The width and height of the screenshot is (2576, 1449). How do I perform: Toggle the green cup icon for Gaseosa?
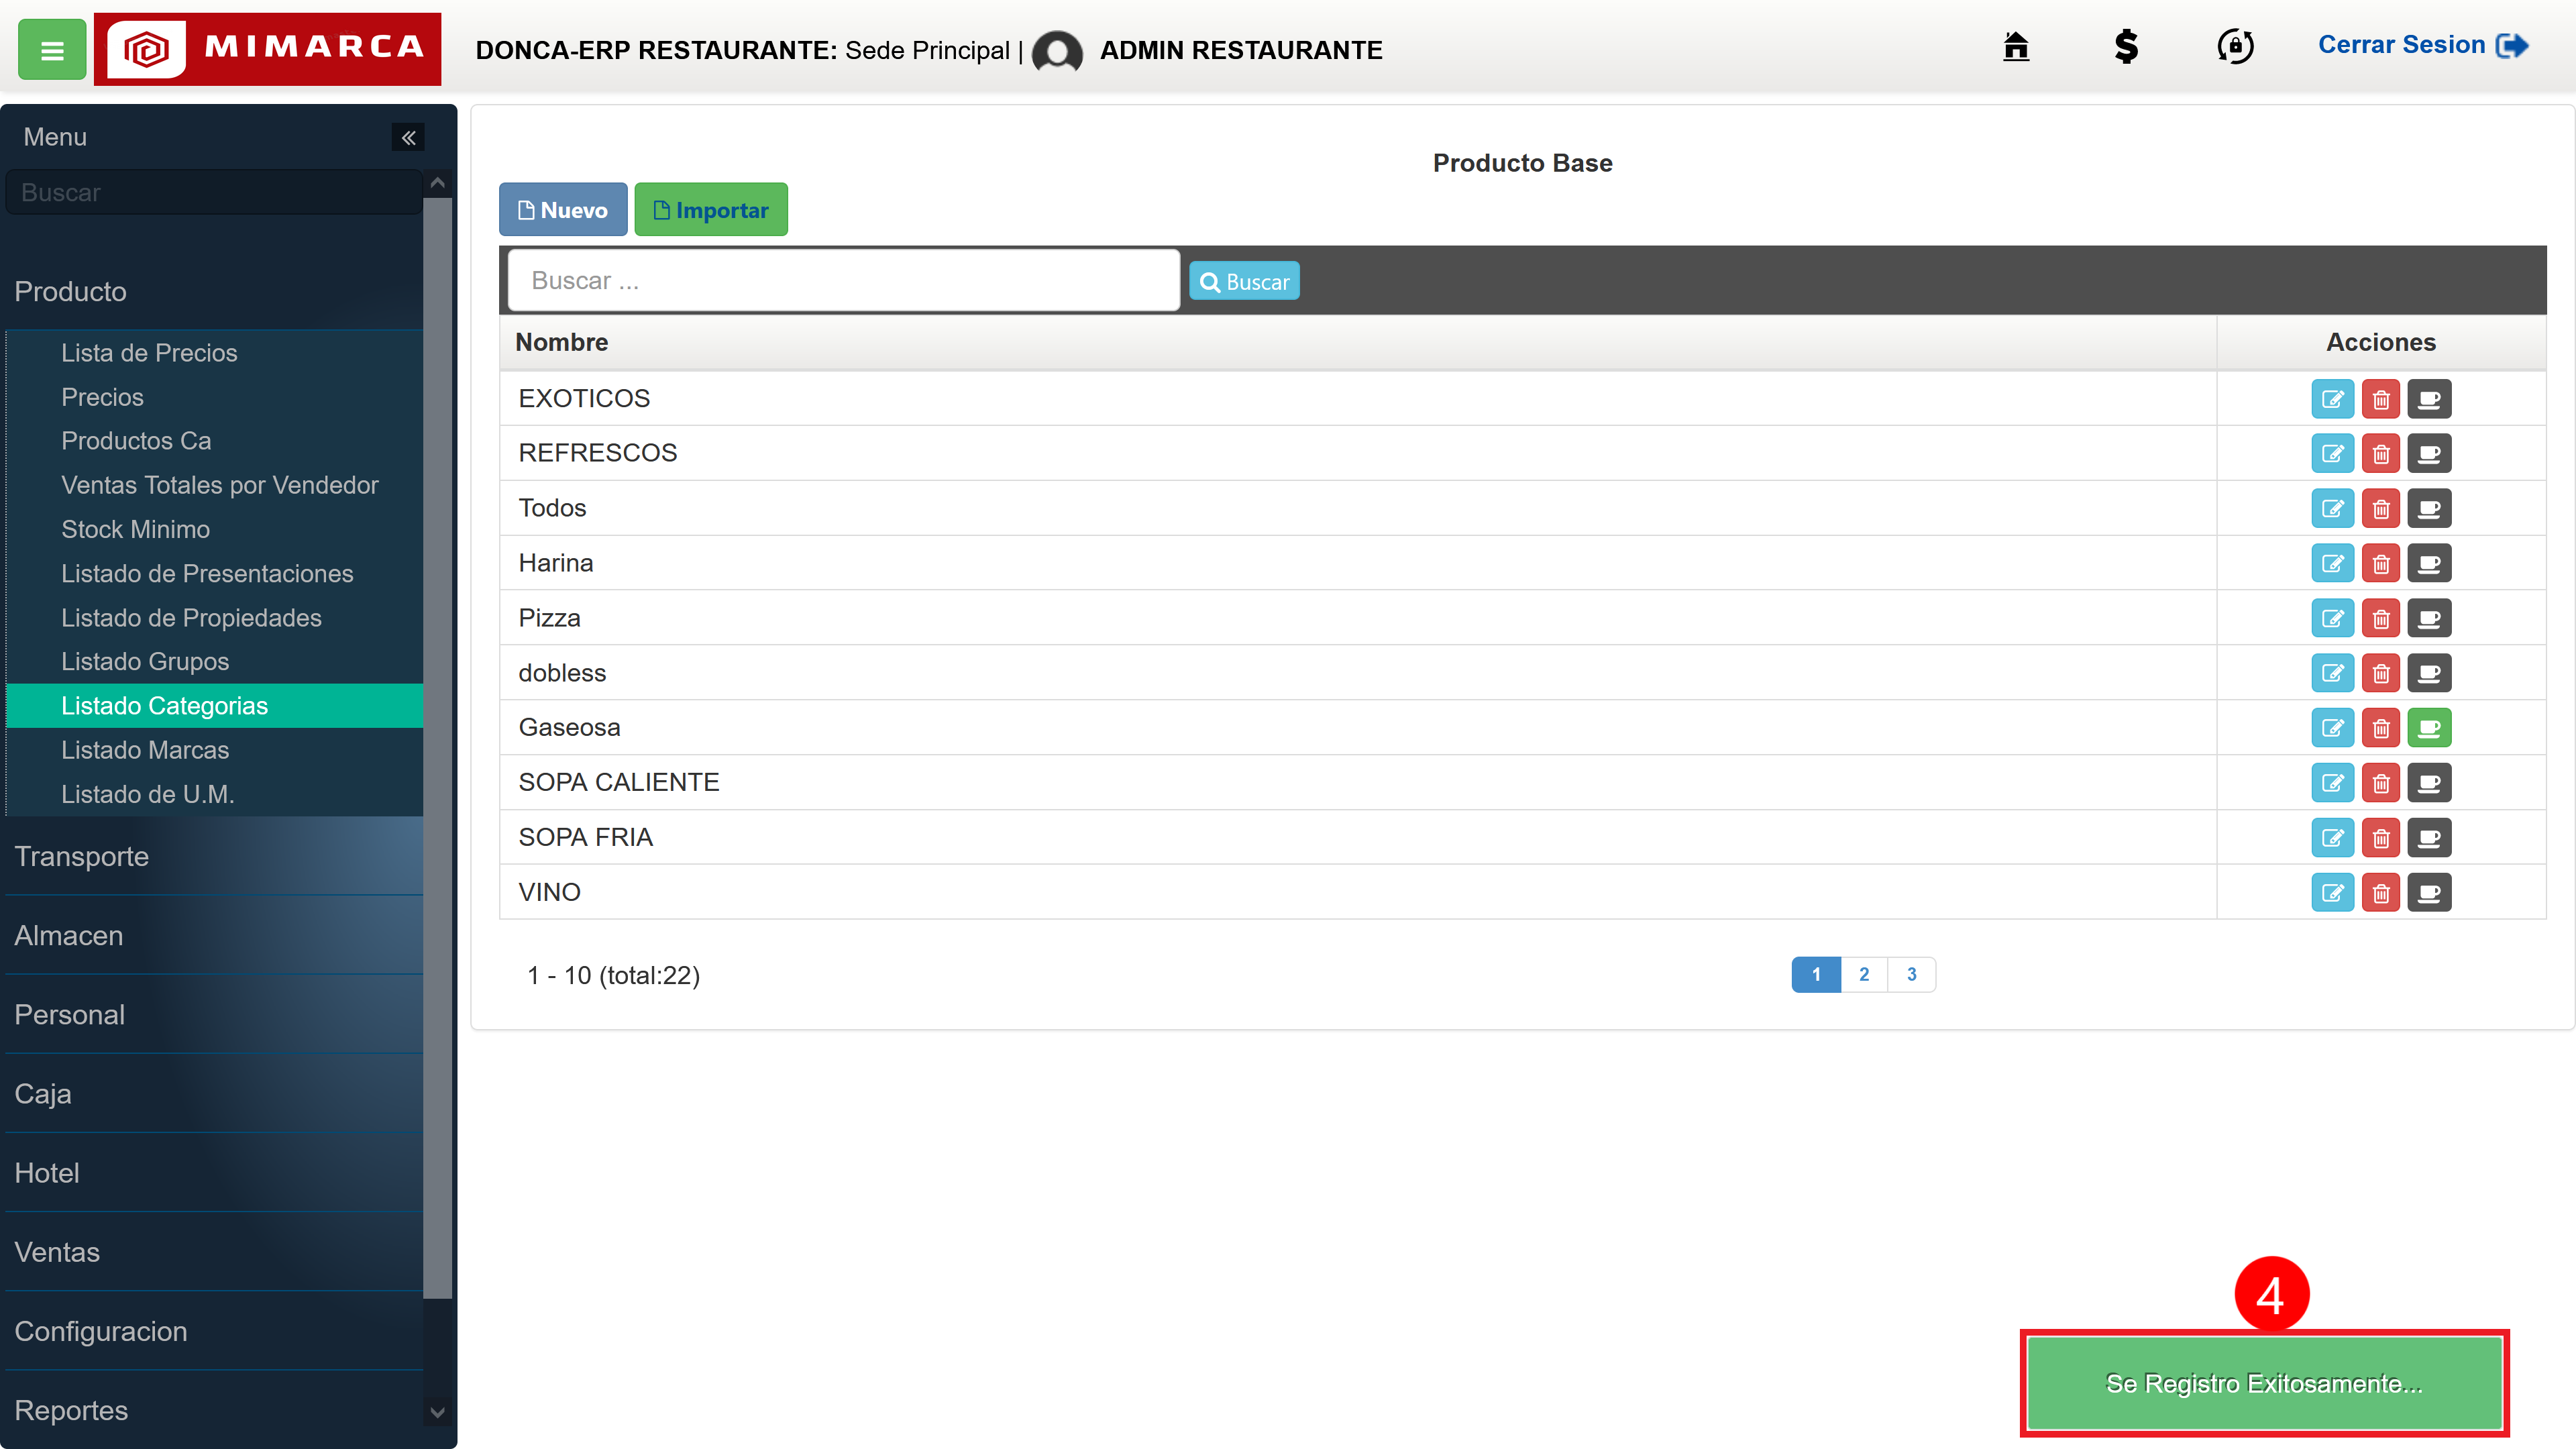click(2429, 728)
